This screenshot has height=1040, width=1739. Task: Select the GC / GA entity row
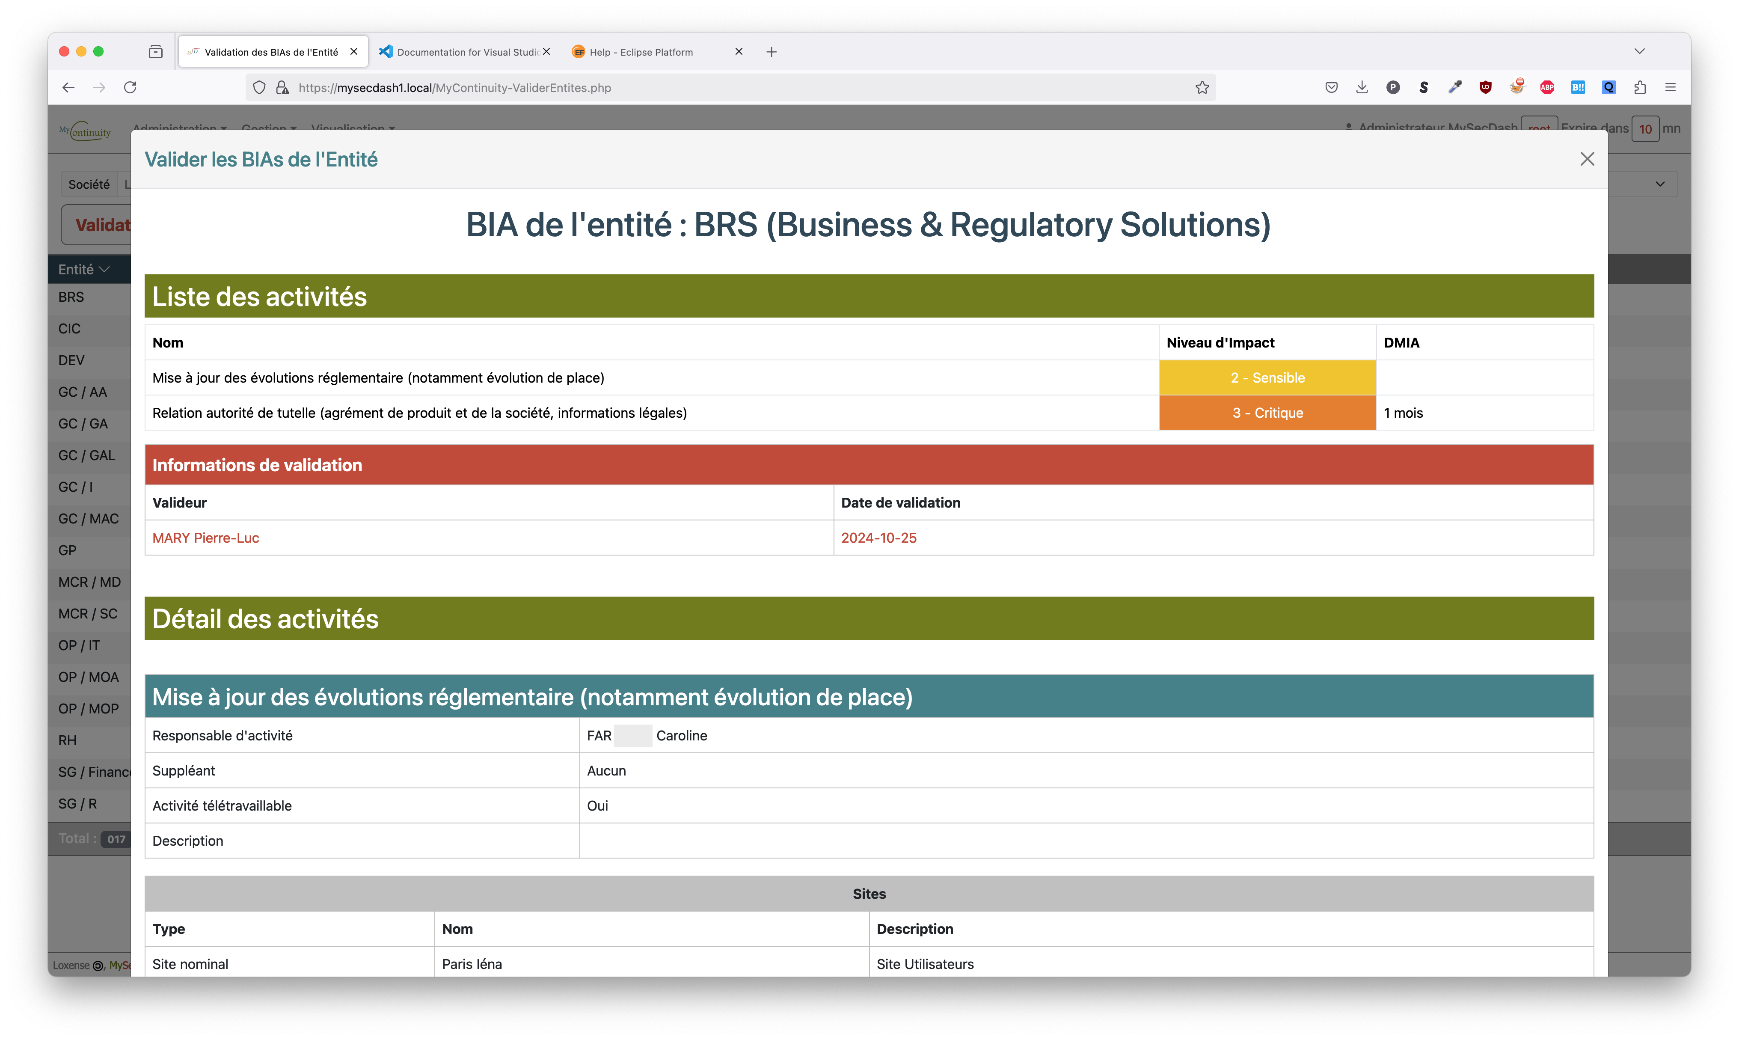(x=90, y=424)
